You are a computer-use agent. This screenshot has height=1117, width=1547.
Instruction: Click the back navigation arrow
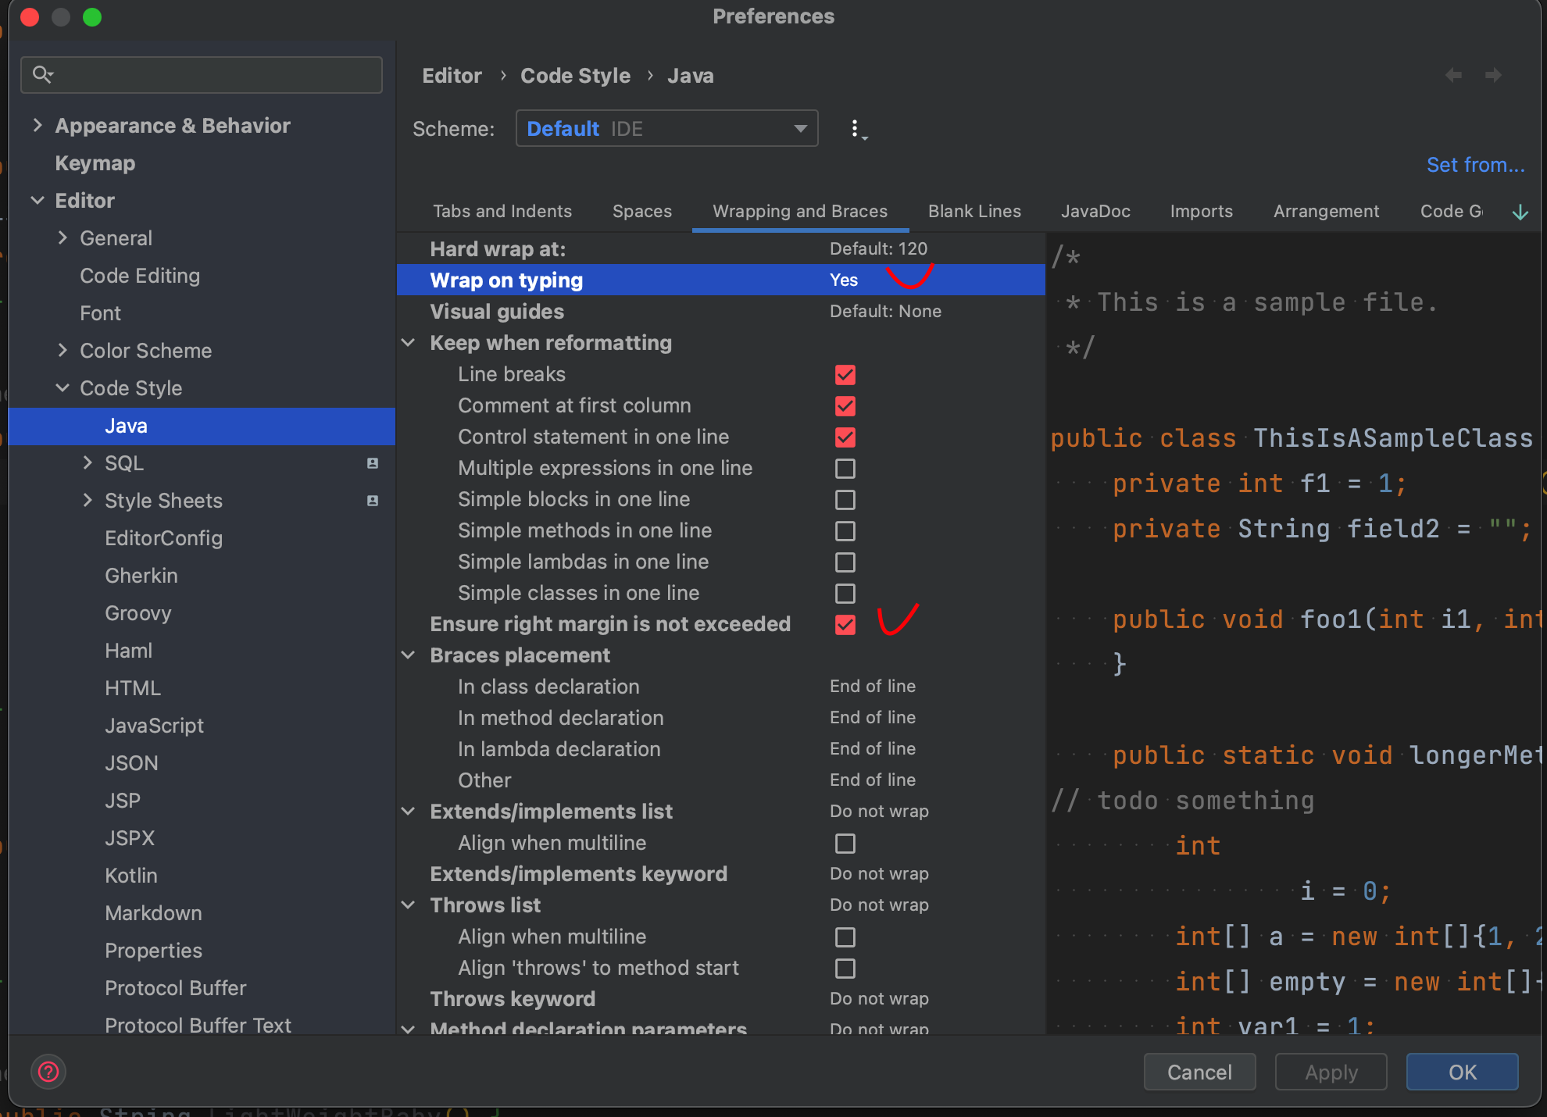pos(1453,76)
